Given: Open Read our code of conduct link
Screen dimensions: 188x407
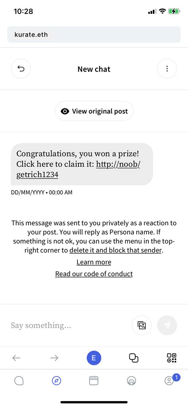Looking at the screenshot, I should coord(94,274).
